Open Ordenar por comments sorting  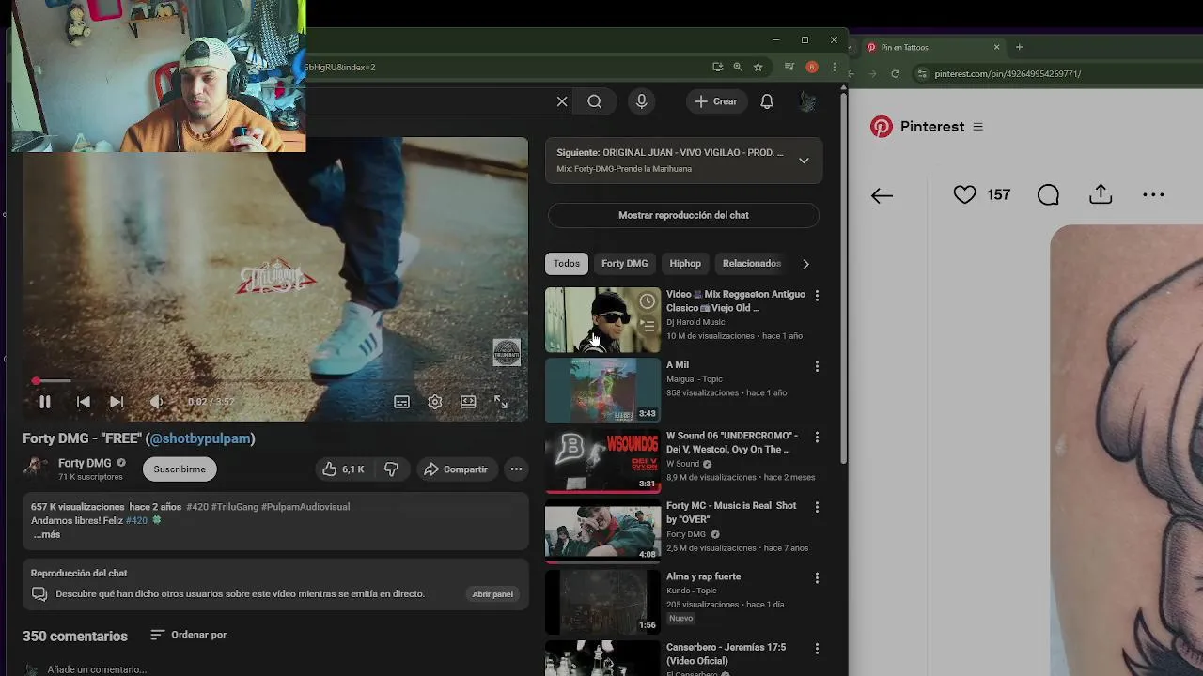(x=189, y=635)
